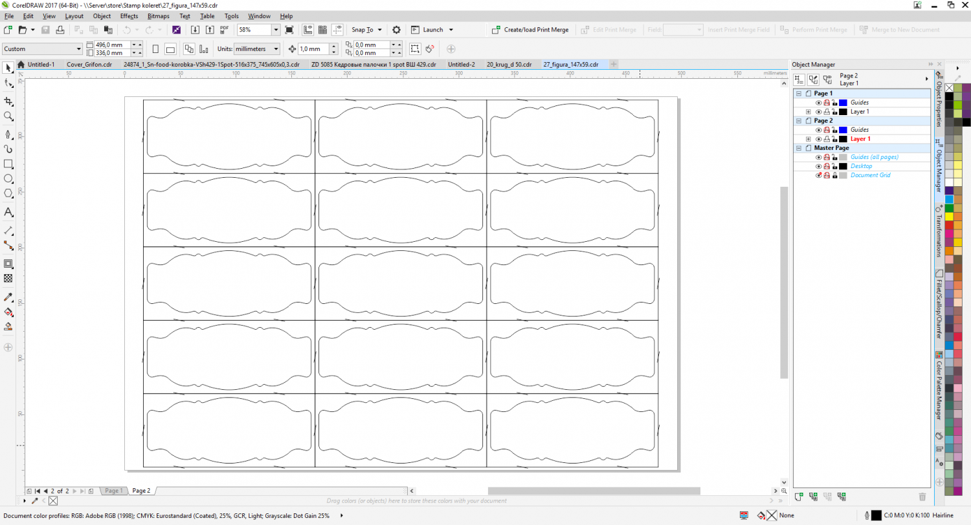Image resolution: width=971 pixels, height=525 pixels.
Task: Collapse the Master Page tree node
Action: pos(798,148)
